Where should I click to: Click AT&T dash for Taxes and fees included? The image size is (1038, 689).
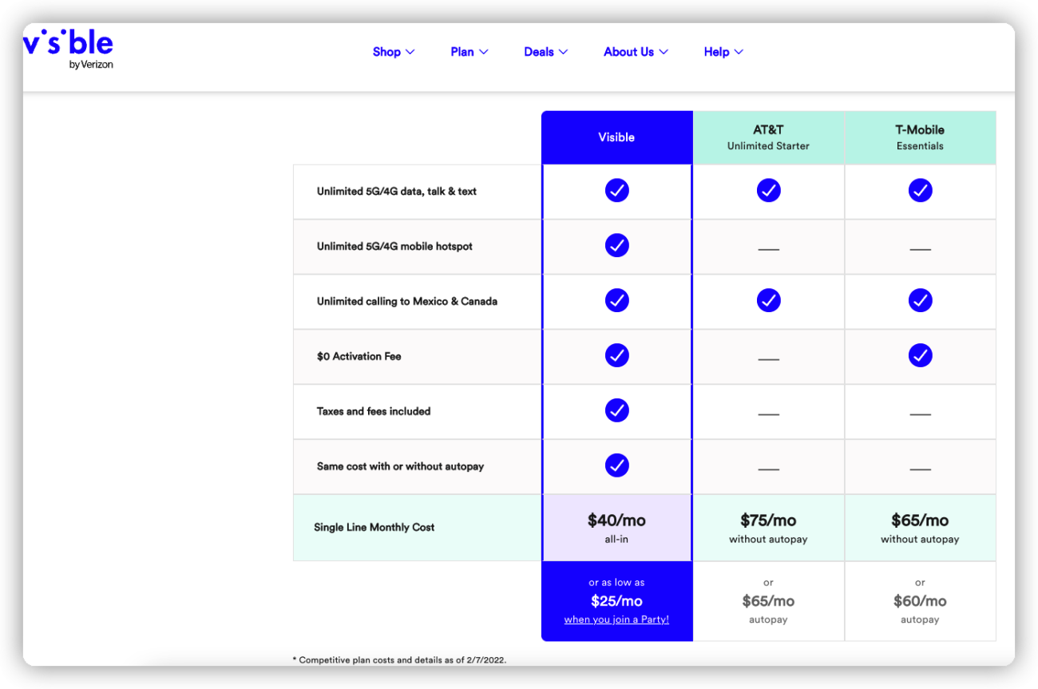(768, 414)
